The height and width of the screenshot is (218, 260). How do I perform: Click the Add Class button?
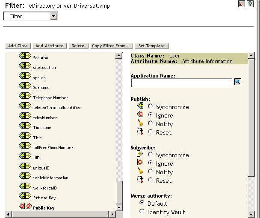coord(18,46)
